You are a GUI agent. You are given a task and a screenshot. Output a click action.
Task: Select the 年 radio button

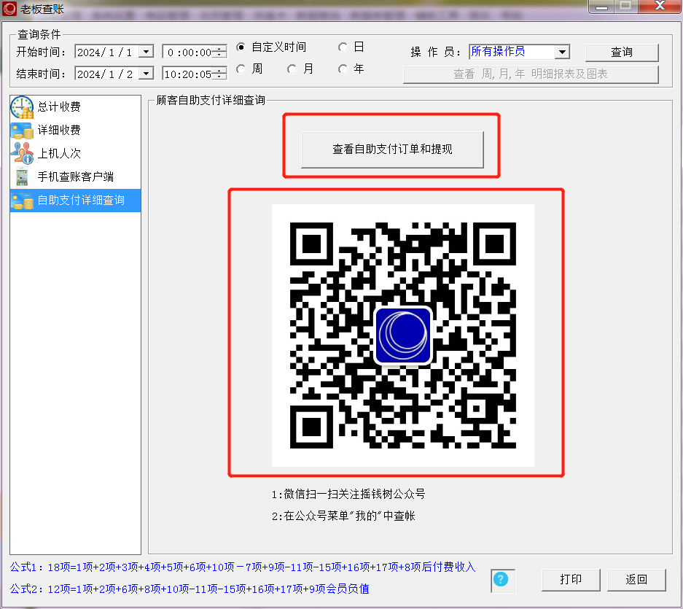pyautogui.click(x=343, y=69)
